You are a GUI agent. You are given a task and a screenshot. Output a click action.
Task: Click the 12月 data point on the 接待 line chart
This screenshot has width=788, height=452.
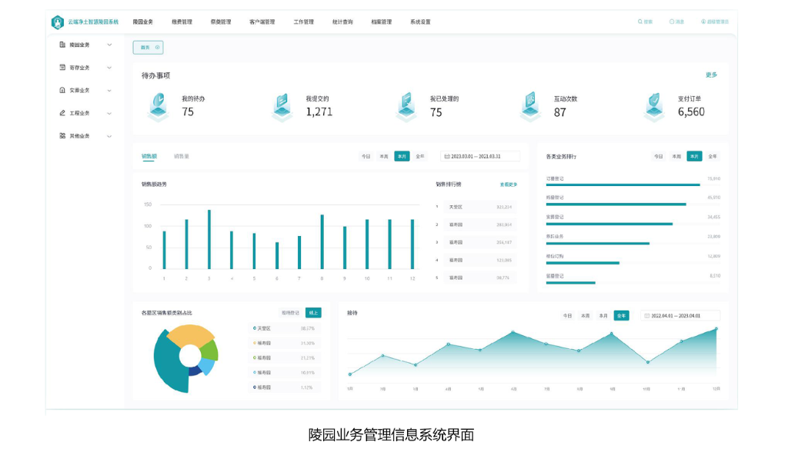pyautogui.click(x=716, y=329)
